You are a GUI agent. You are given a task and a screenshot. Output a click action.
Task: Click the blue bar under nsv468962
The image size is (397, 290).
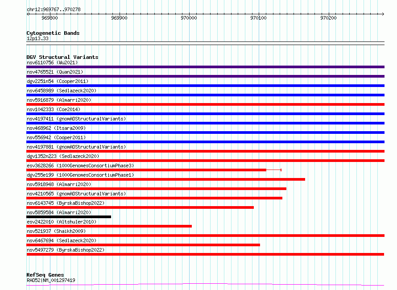coord(205,133)
